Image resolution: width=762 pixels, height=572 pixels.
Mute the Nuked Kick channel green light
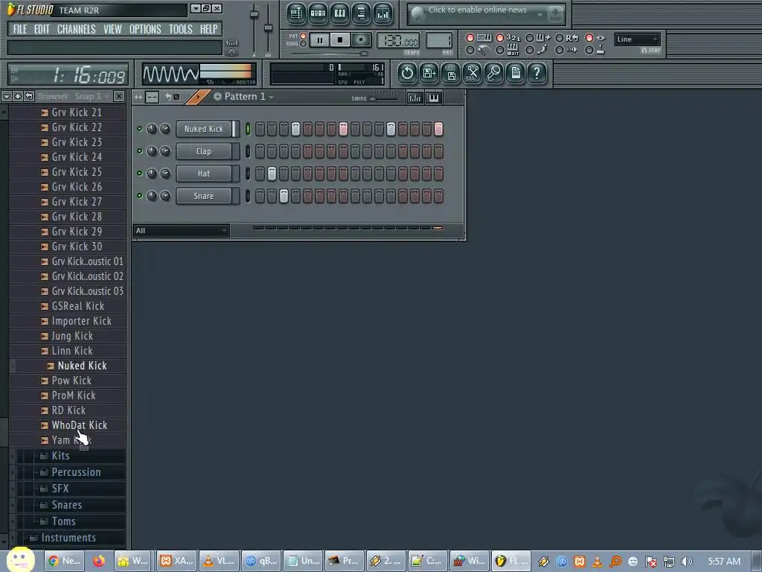point(139,129)
